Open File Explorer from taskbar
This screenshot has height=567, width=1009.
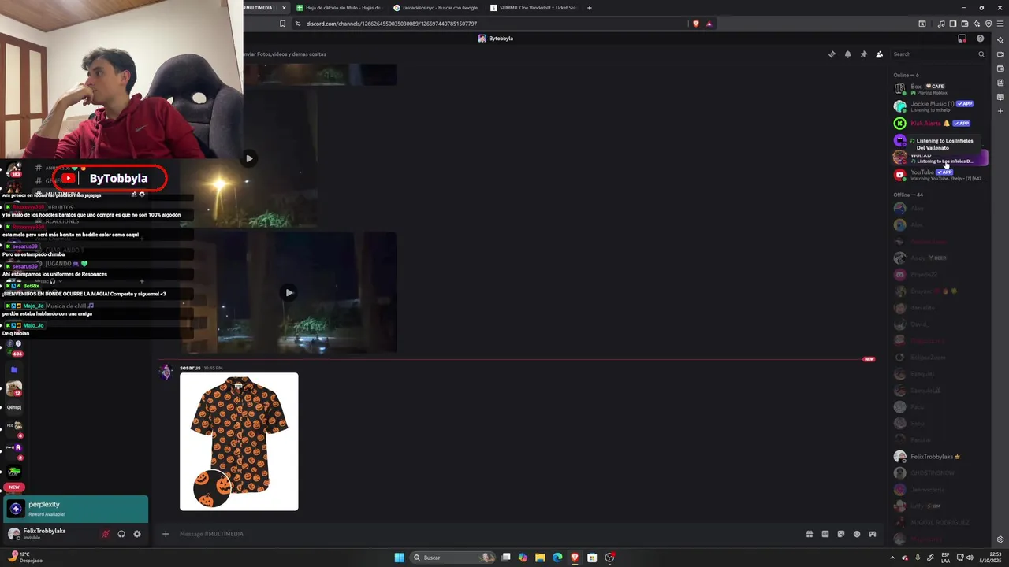click(540, 558)
